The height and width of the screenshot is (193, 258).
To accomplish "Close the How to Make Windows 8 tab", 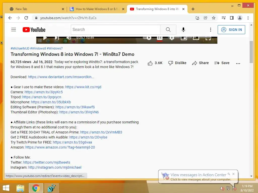I will coord(123,9).
